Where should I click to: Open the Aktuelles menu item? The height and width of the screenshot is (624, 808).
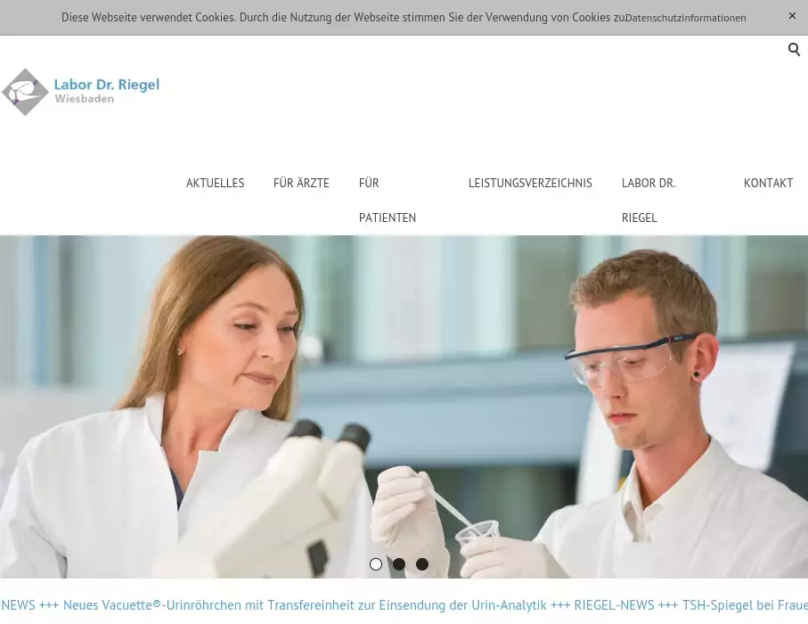point(215,183)
